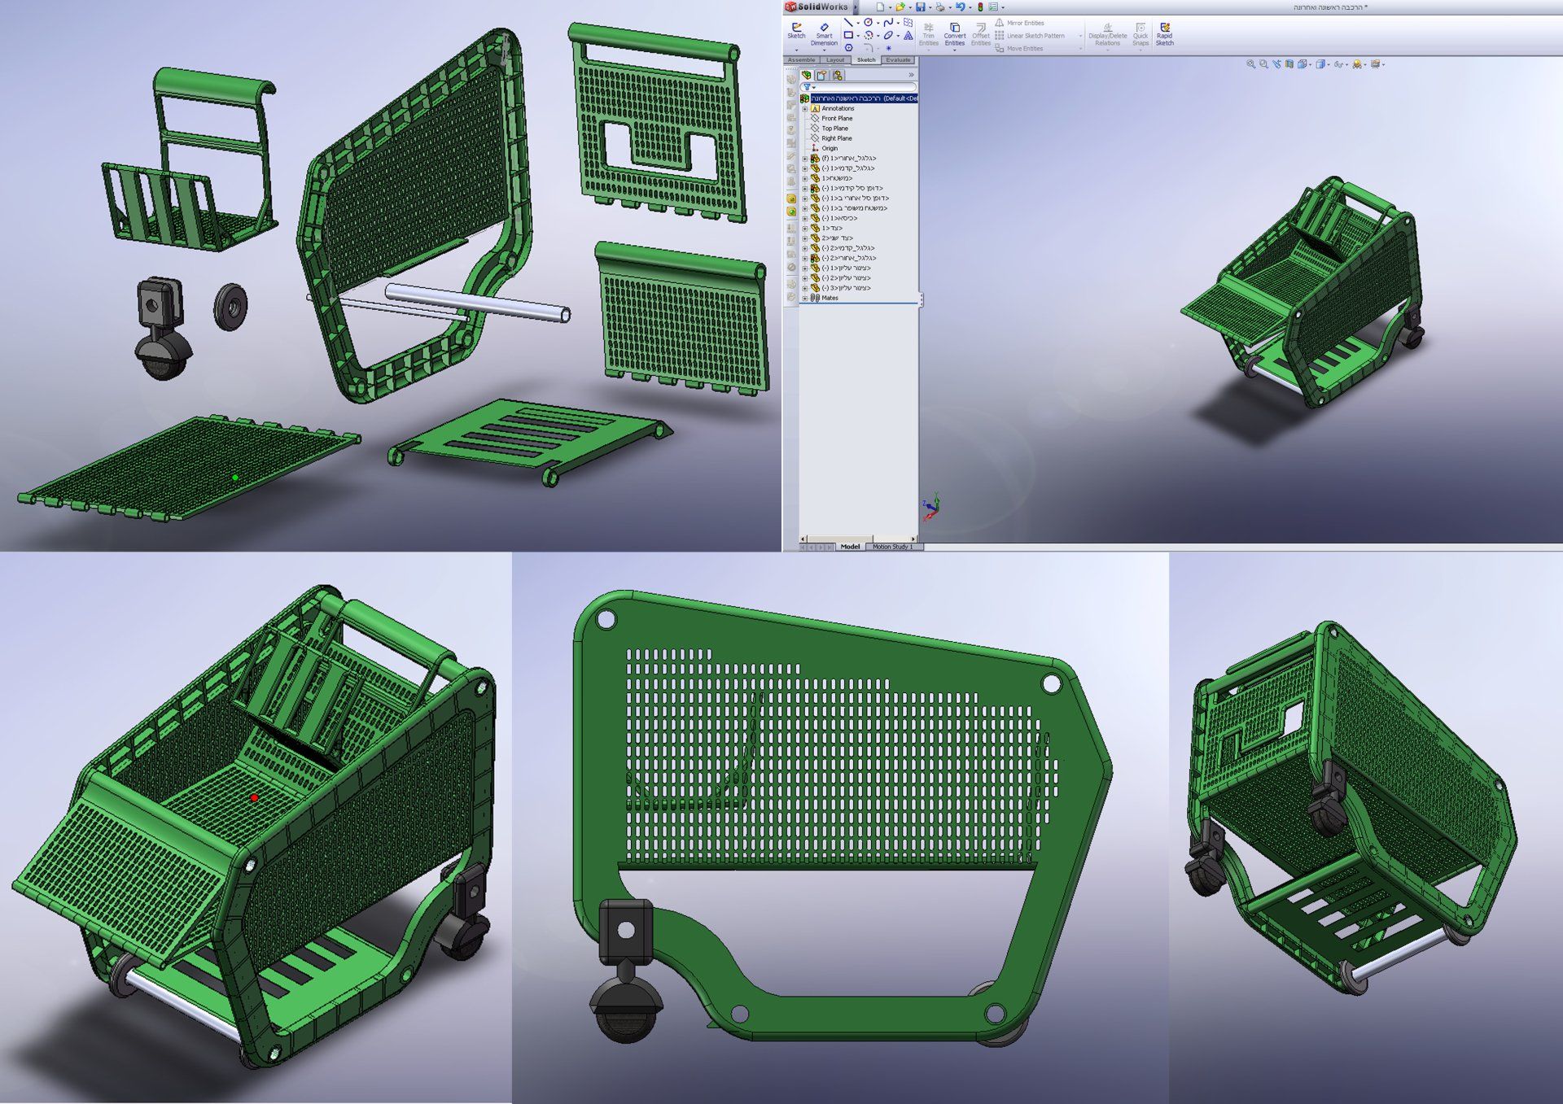The width and height of the screenshot is (1563, 1104).
Task: Open the ConfigurationManager tab icon
Action: tap(837, 76)
